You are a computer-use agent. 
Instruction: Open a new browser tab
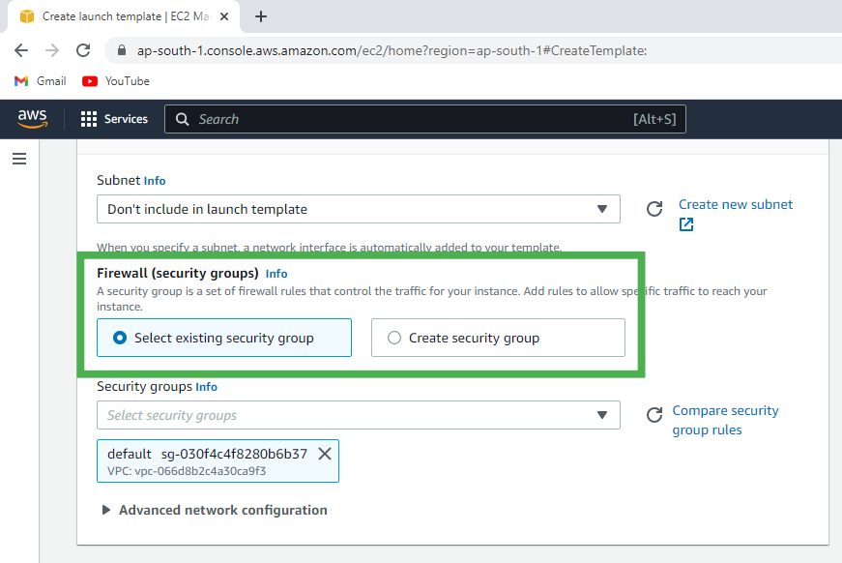pos(261,16)
